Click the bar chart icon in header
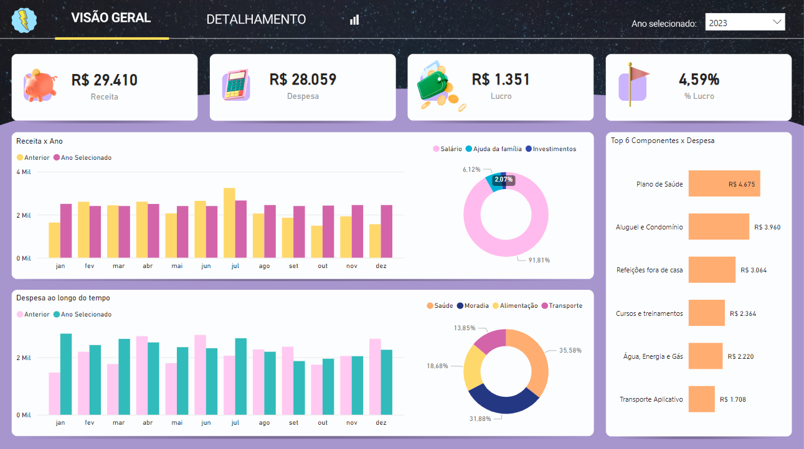This screenshot has height=449, width=804. coord(354,20)
